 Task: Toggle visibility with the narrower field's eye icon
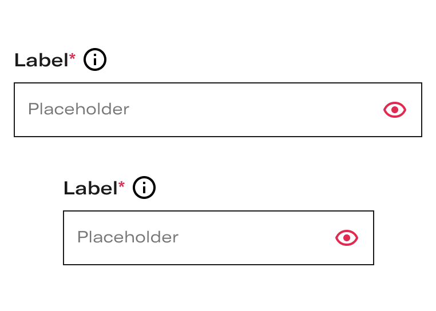[347, 238]
